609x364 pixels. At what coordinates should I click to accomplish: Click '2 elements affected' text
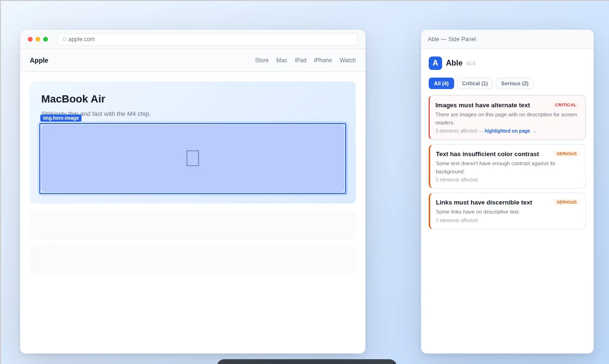point(457,221)
